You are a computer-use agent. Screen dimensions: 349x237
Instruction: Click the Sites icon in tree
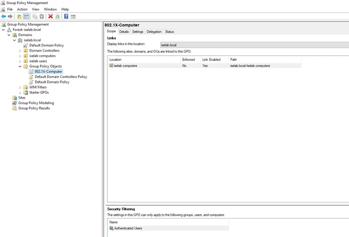point(15,98)
